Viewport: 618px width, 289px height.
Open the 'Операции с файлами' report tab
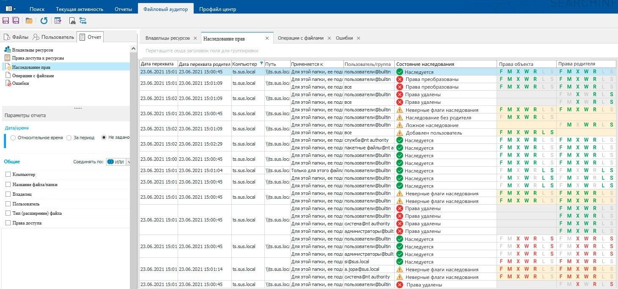300,38
